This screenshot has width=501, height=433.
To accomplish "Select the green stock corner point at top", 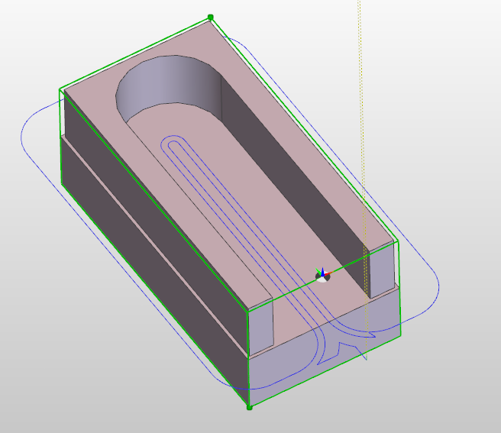I will [x=211, y=17].
